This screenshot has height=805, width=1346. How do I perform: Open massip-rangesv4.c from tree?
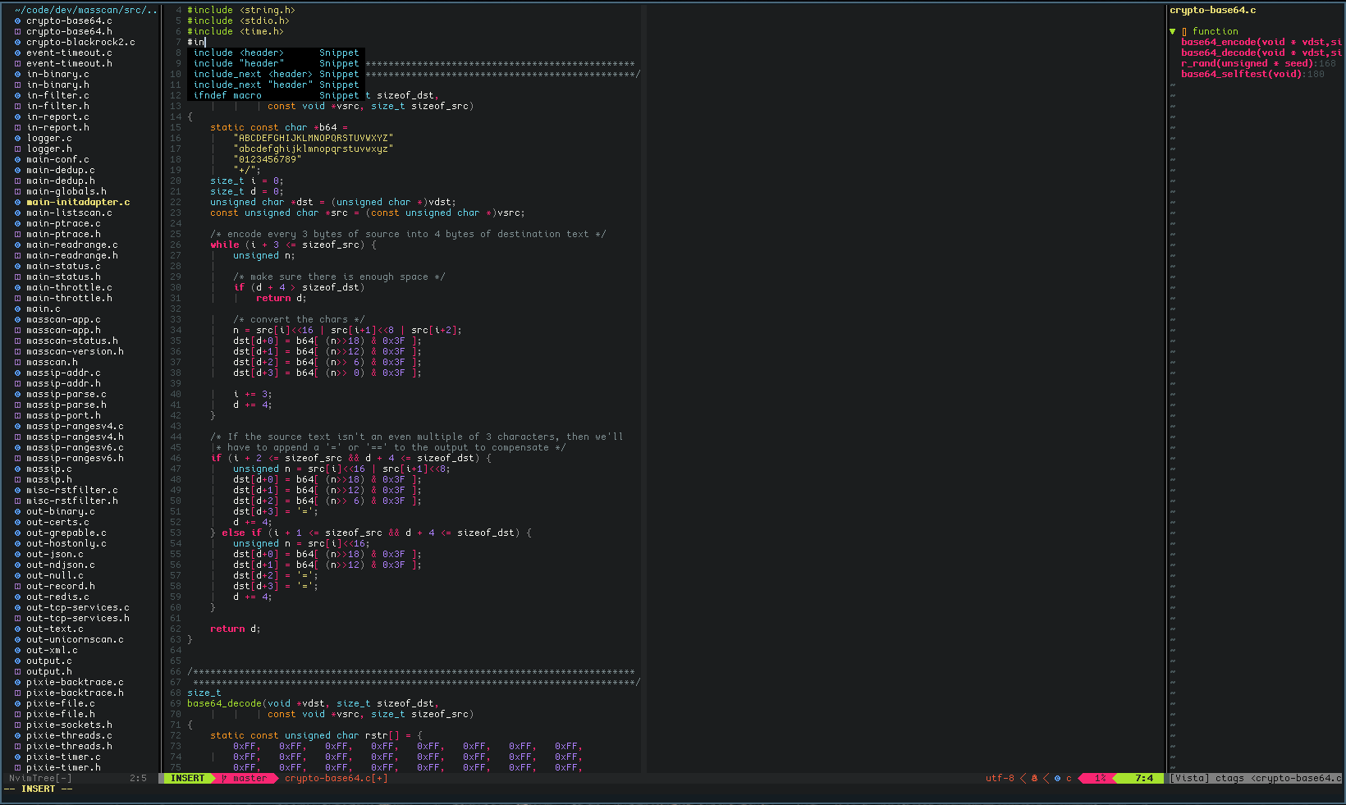(75, 426)
